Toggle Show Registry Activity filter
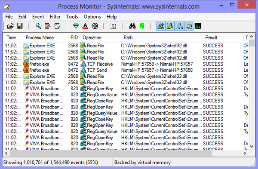Image resolution: width=258 pixels, height=169 pixels. 160,26
